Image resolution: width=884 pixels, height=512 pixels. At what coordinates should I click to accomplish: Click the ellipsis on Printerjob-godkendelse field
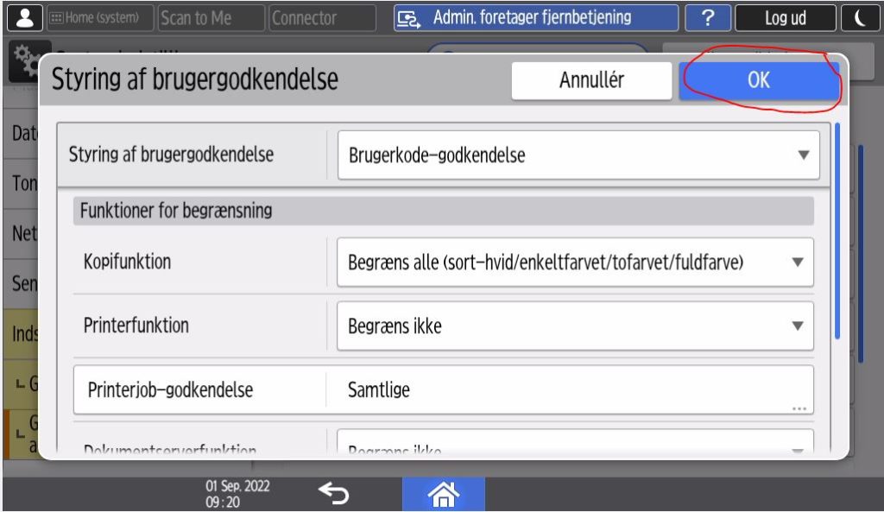pyautogui.click(x=798, y=407)
